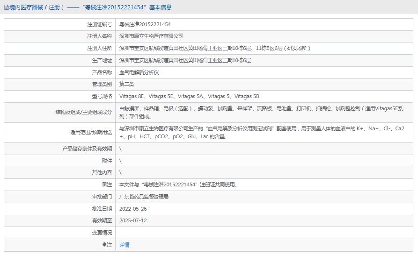Click the 注册证编号 label

tap(99, 24)
